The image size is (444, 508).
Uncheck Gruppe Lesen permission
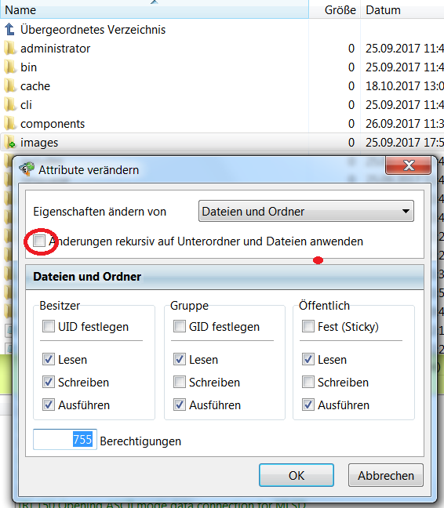(180, 359)
